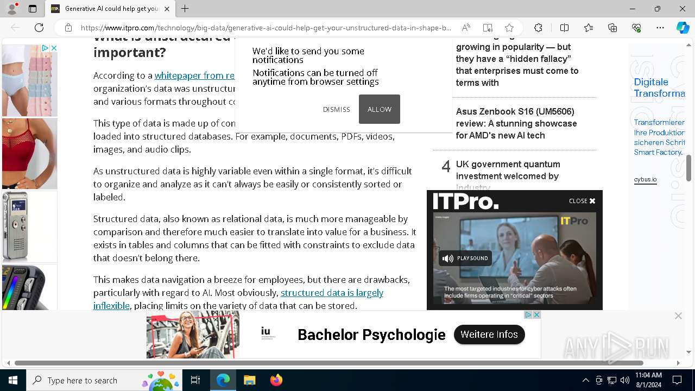Open the tab actions menu icon
Viewport: 695px width, 391px height.
tap(33, 9)
